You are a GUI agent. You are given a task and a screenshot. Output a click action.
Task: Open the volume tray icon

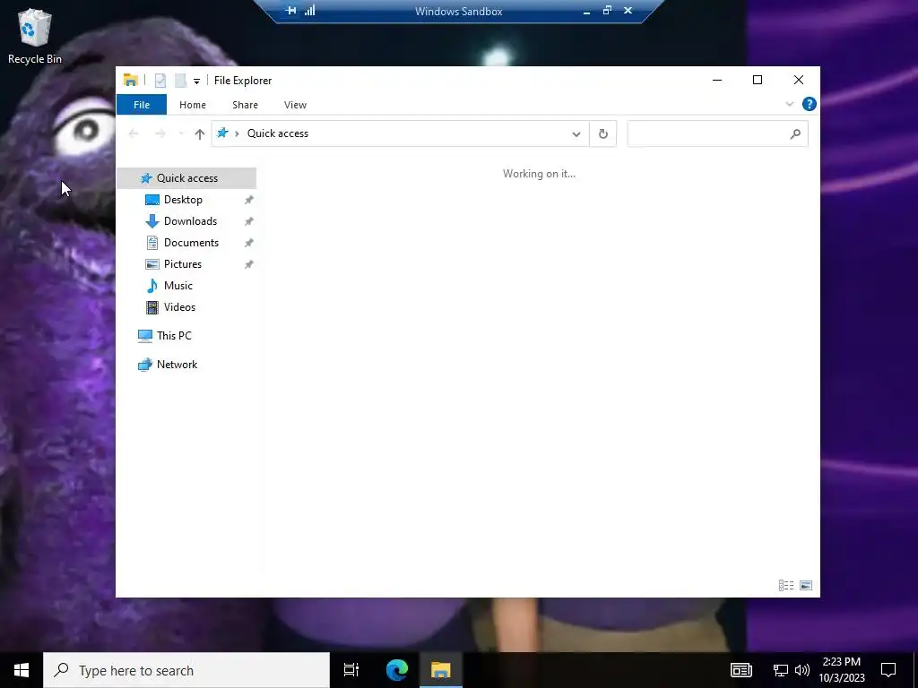tap(802, 670)
